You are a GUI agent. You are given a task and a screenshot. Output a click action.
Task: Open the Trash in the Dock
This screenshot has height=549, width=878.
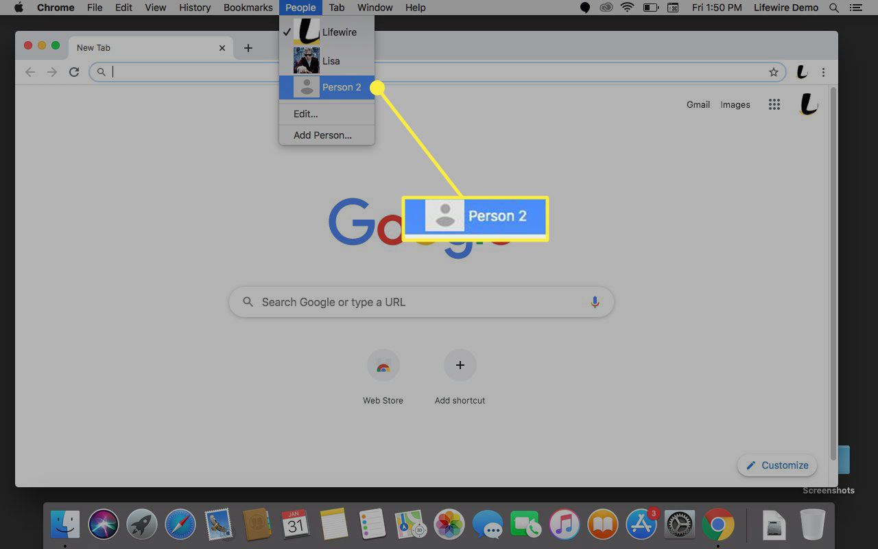coord(813,526)
